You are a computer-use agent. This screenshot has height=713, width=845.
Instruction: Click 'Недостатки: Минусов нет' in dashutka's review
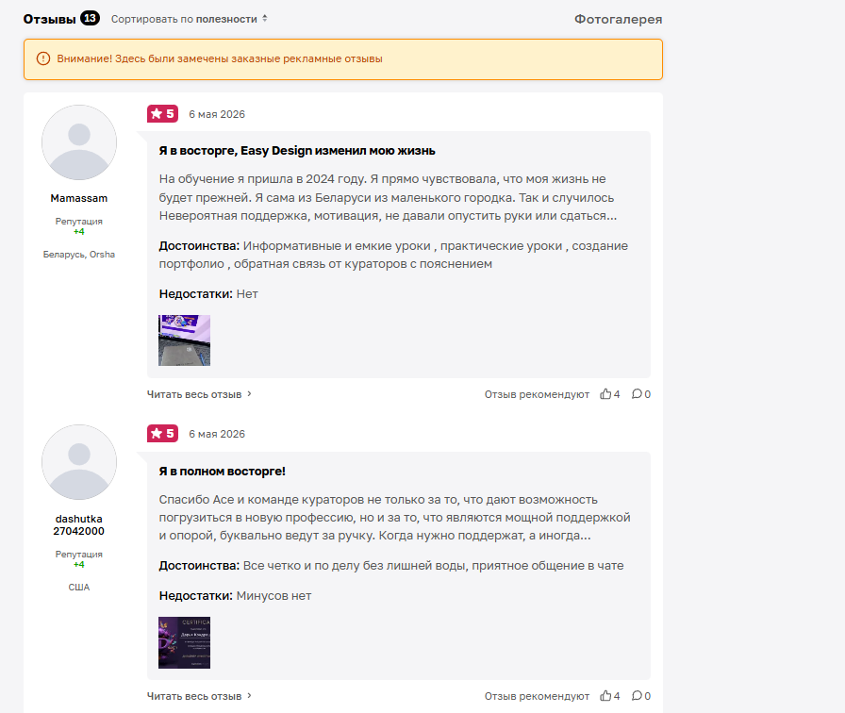pyautogui.click(x=235, y=596)
